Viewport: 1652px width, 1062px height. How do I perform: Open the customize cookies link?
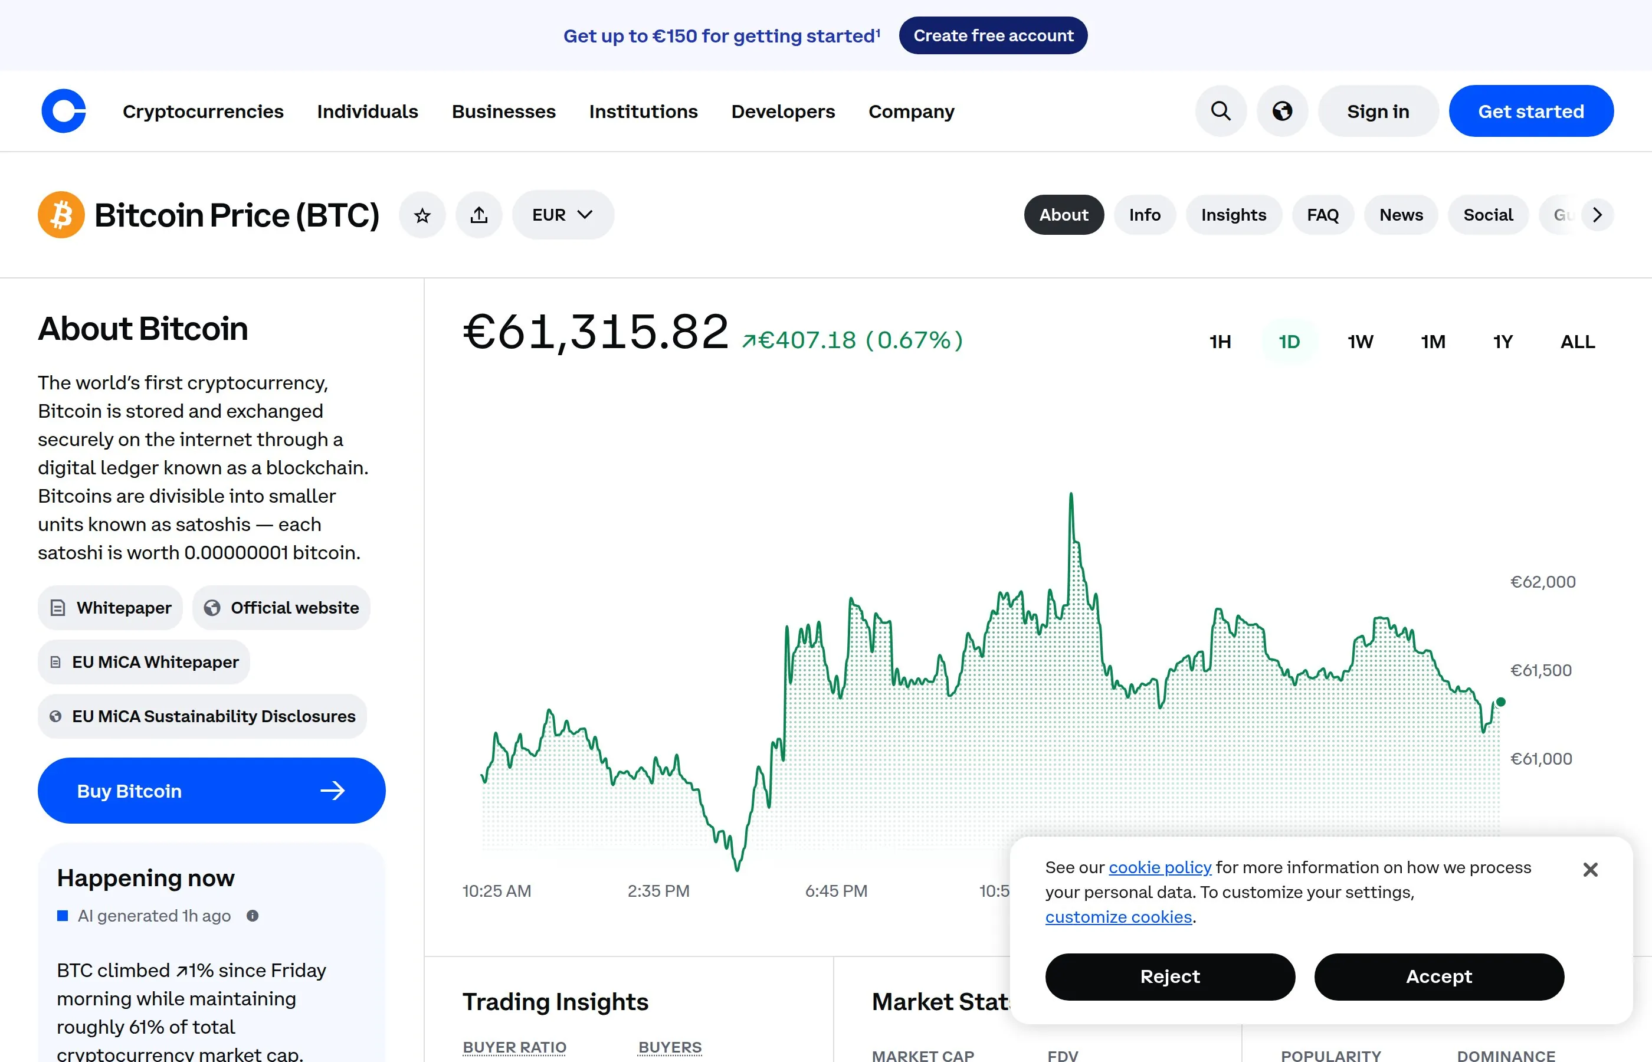pyautogui.click(x=1118, y=916)
